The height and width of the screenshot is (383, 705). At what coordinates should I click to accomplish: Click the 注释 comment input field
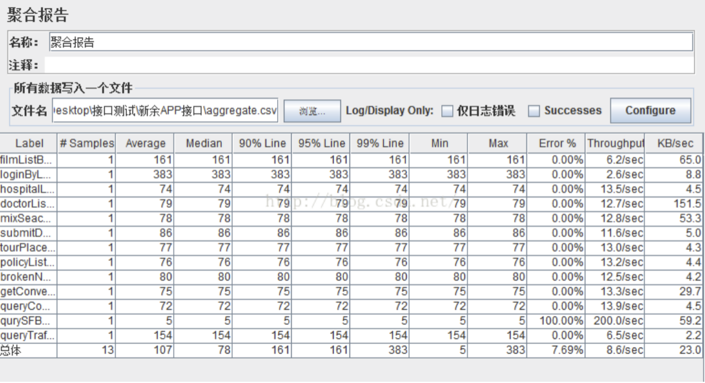point(369,65)
